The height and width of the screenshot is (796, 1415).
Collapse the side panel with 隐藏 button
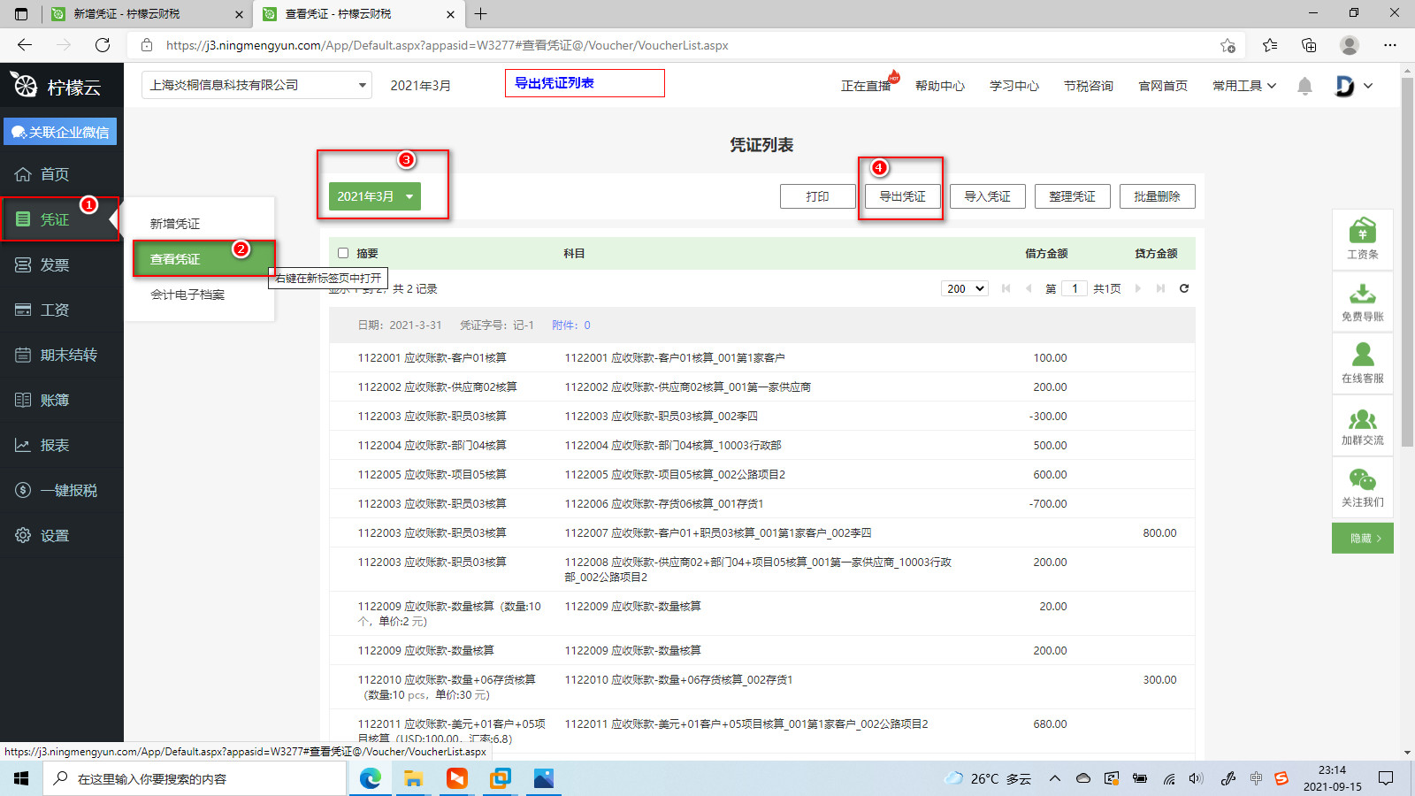click(1362, 538)
